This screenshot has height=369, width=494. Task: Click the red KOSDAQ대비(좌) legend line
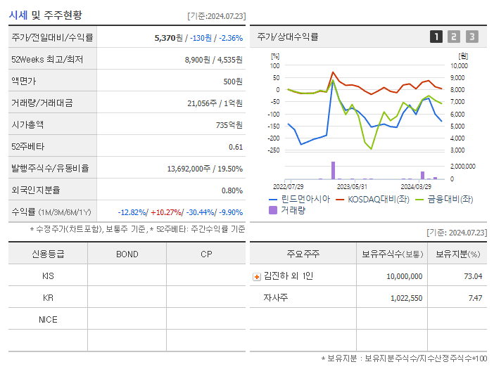click(x=340, y=200)
